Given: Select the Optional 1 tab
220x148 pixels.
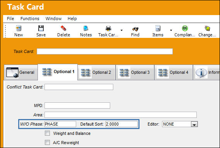Looking at the screenshot, I should [x=58, y=72].
